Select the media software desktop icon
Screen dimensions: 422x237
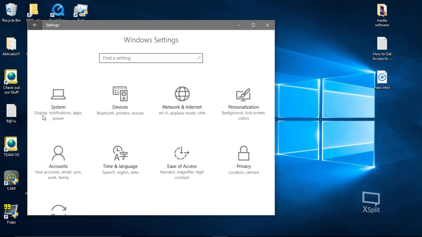tap(382, 15)
